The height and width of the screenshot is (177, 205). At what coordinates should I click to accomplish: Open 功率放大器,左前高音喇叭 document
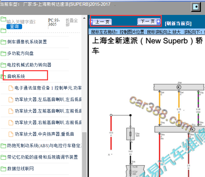pos(48,111)
